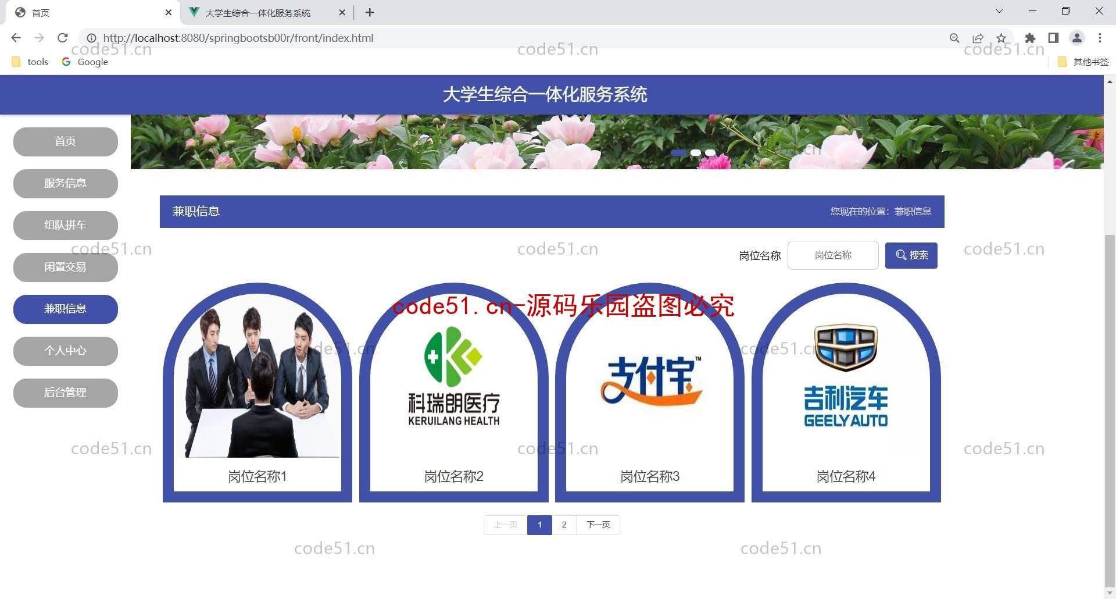Click the browser forward arrow
The width and height of the screenshot is (1116, 599).
click(39, 38)
